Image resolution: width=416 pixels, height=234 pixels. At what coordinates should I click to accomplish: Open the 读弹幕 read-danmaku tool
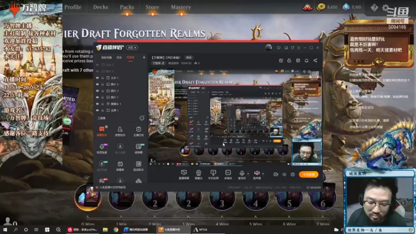[x=138, y=149]
